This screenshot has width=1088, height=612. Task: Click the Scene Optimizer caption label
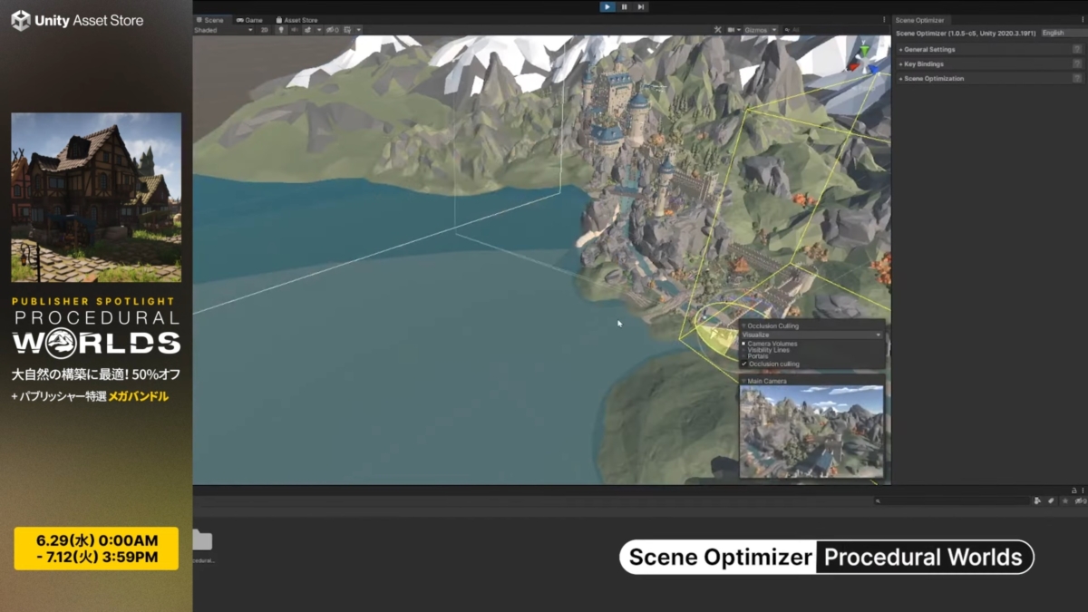[x=718, y=557]
